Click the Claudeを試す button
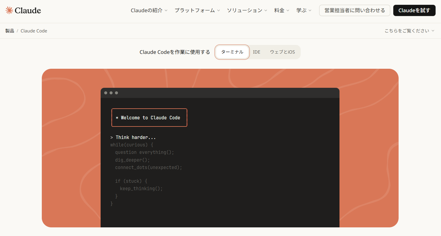This screenshot has height=236, width=441. click(414, 10)
